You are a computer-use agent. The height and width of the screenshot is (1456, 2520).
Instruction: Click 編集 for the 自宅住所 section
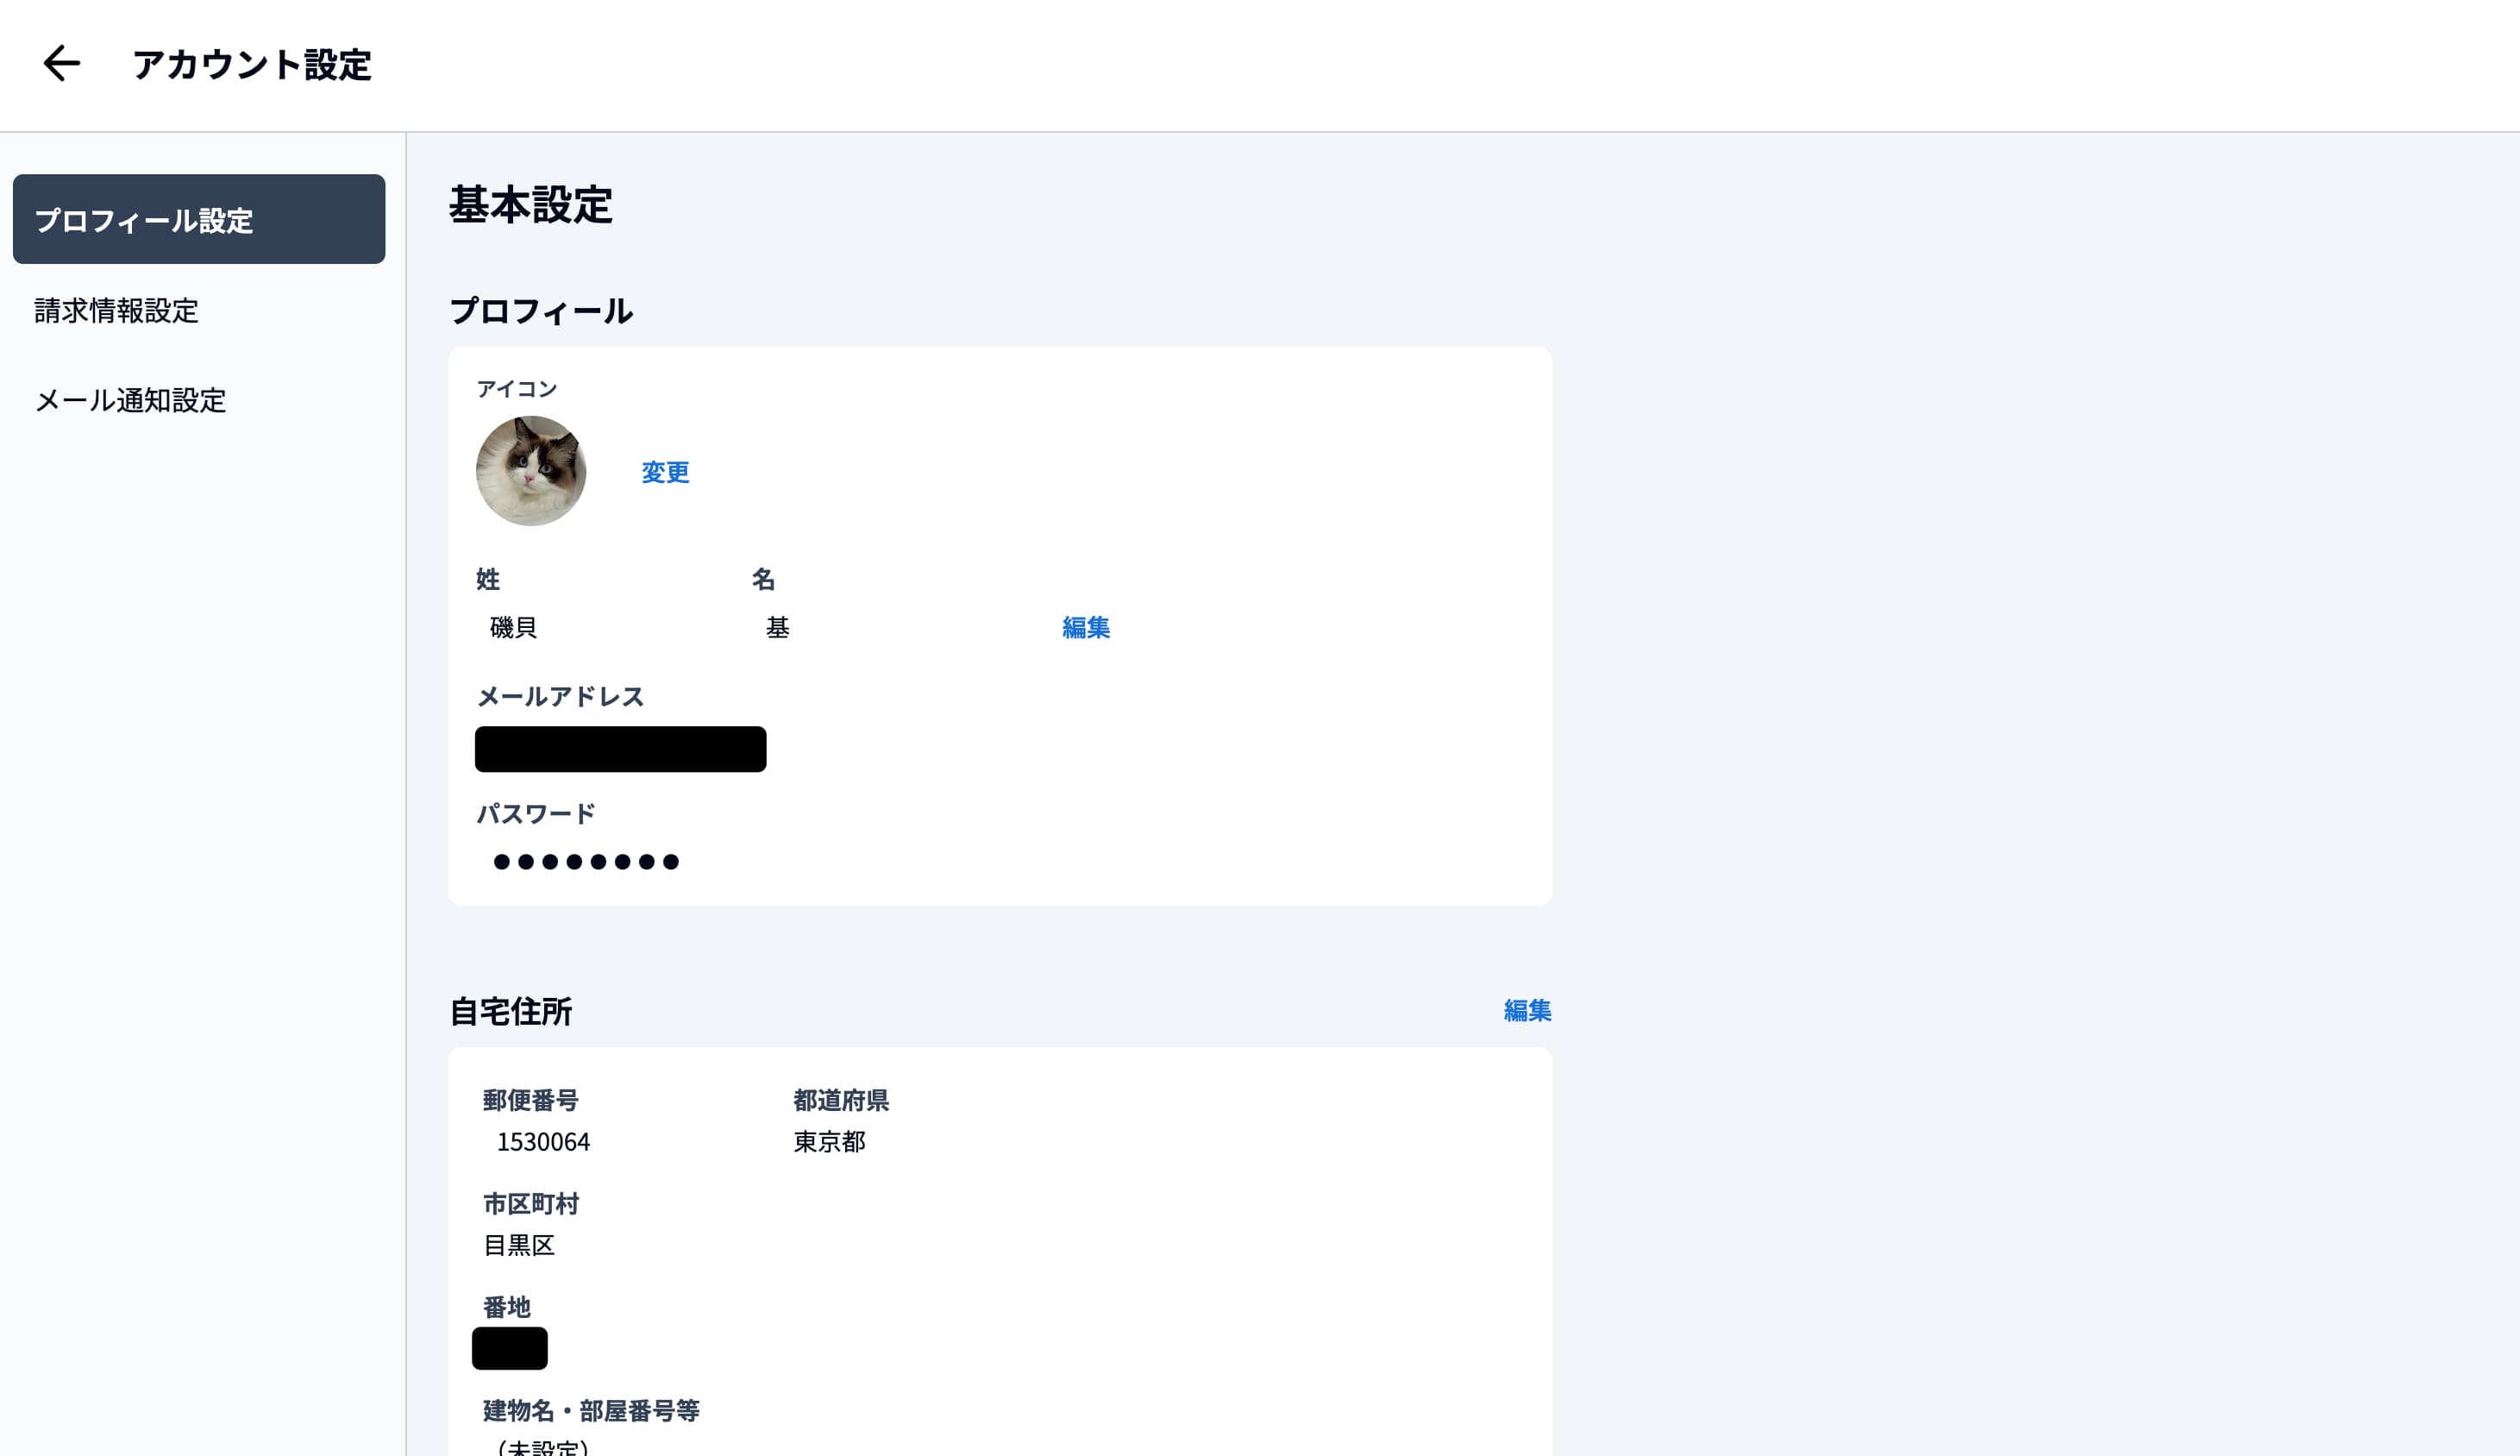click(x=1526, y=1010)
